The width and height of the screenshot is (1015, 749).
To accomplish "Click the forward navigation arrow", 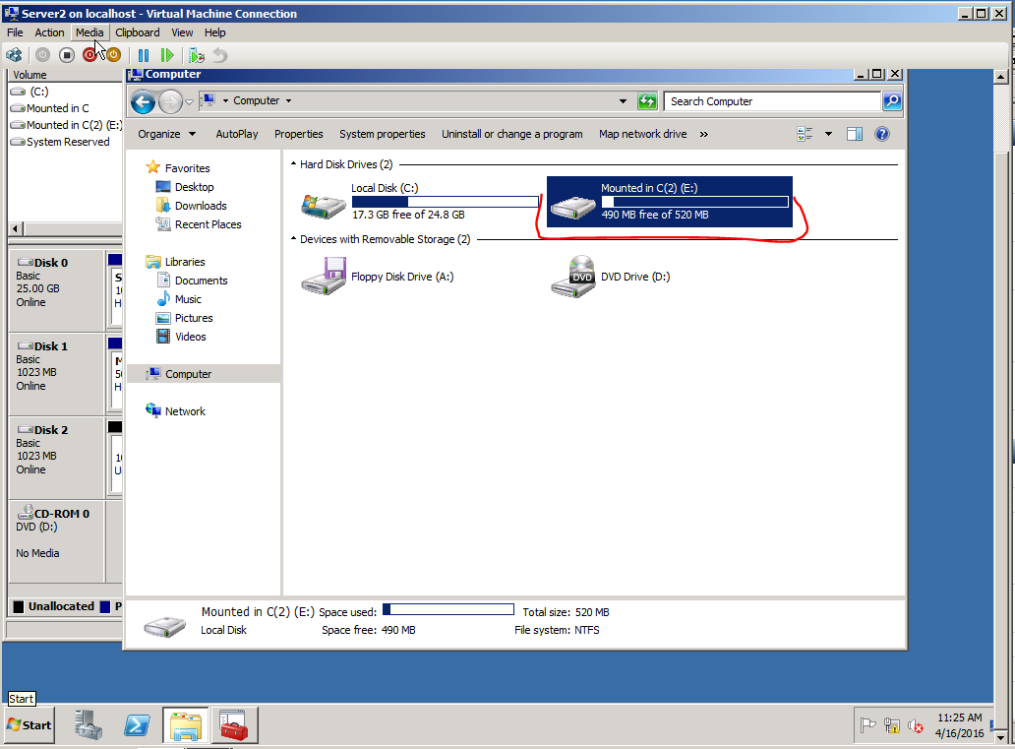I will coord(170,101).
